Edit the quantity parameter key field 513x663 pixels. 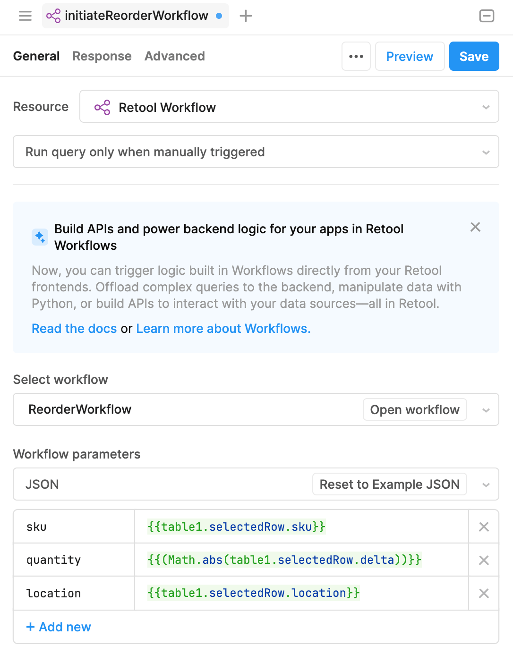pos(74,560)
